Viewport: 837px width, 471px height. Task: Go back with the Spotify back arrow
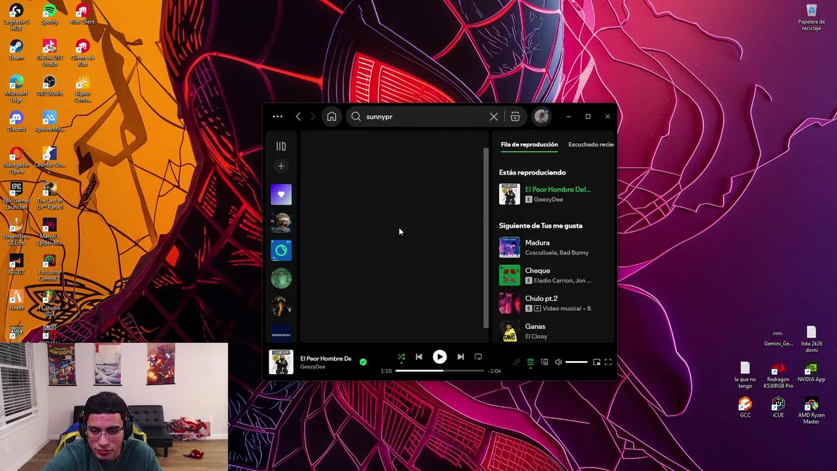tap(298, 116)
